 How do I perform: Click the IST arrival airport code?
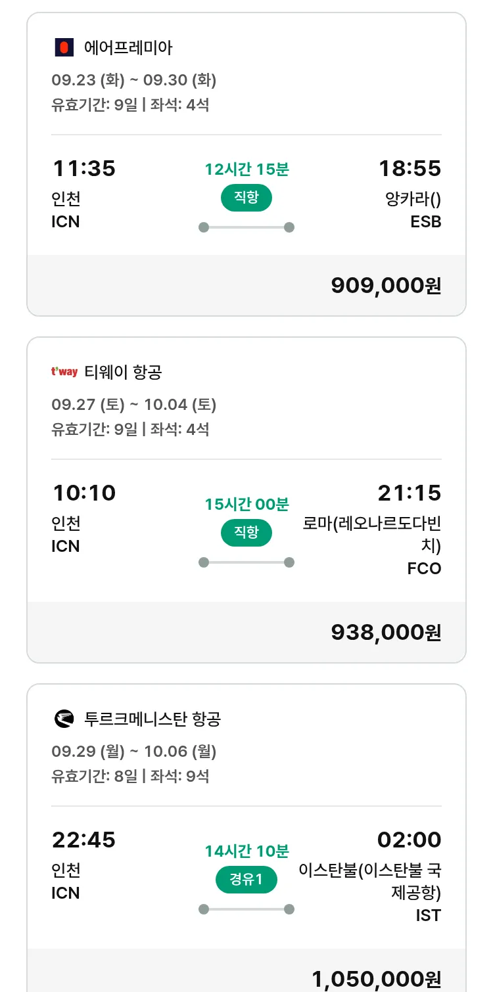coord(428,915)
